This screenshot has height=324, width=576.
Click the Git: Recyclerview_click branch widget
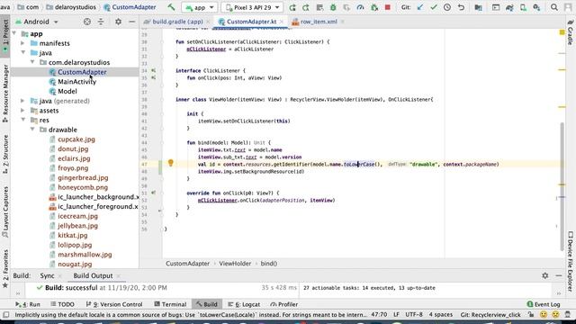[490, 315]
